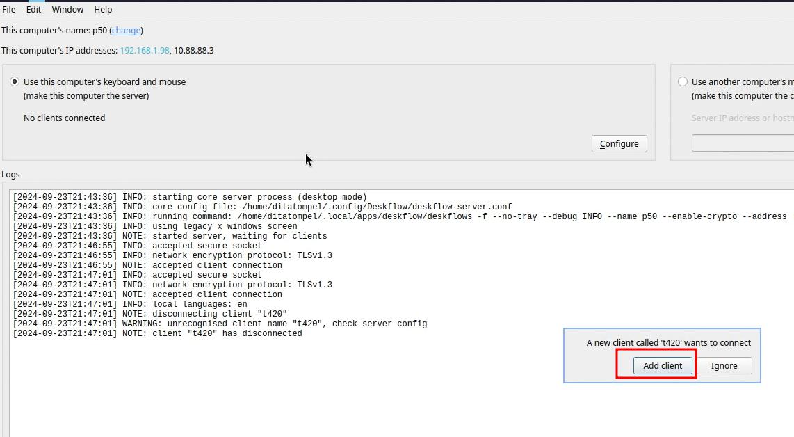This screenshot has height=437, width=794.
Task: Click log line 'local languages: en'
Action: [x=130, y=304]
